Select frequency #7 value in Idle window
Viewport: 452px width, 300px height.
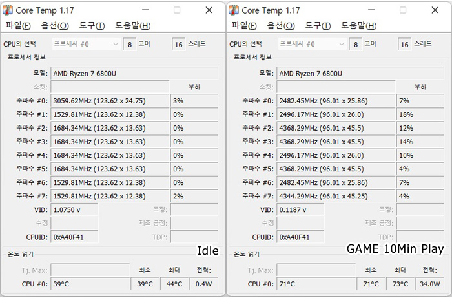click(110, 197)
